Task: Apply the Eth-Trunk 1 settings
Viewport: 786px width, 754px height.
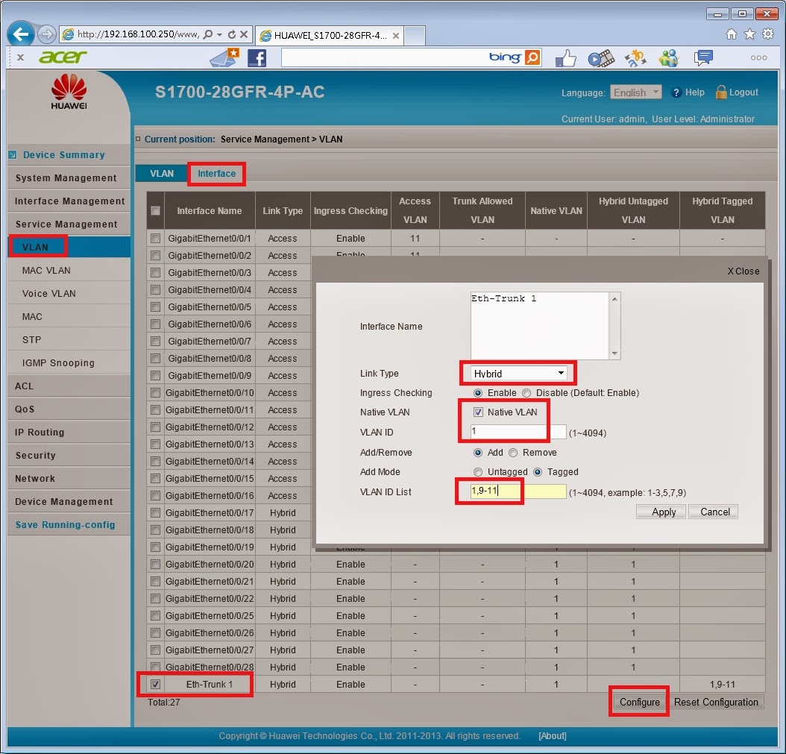Action: 660,512
